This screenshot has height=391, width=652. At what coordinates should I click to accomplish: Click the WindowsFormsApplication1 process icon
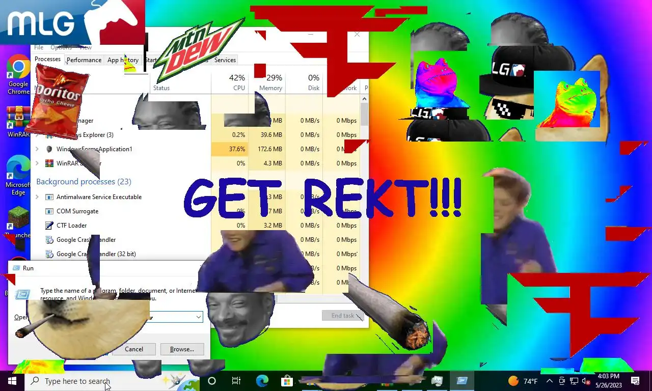pyautogui.click(x=49, y=149)
